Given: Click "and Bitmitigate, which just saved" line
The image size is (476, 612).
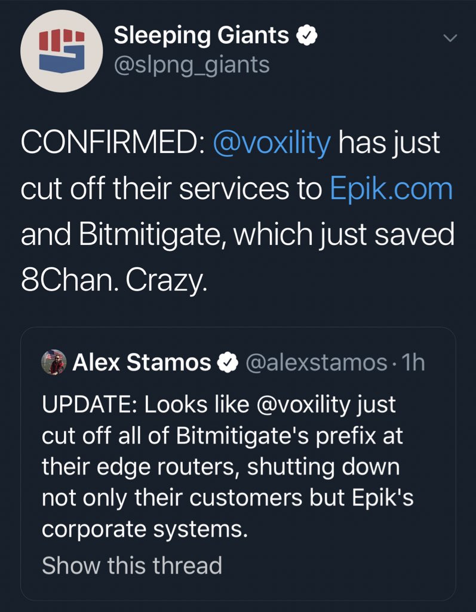Looking at the screenshot, I should (x=237, y=235).
